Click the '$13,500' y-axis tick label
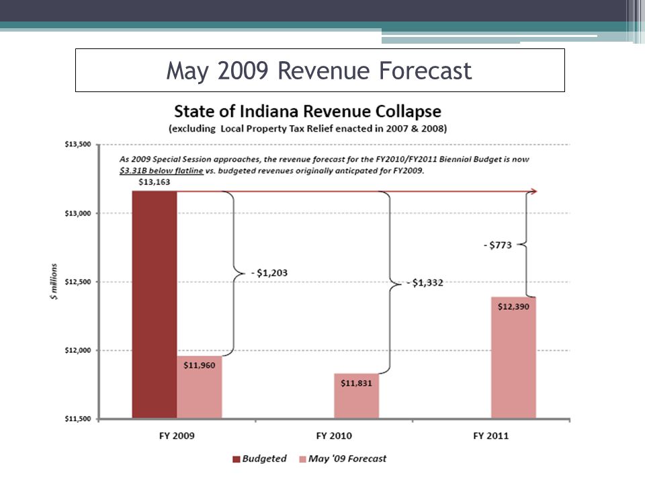The image size is (645, 484). [78, 145]
